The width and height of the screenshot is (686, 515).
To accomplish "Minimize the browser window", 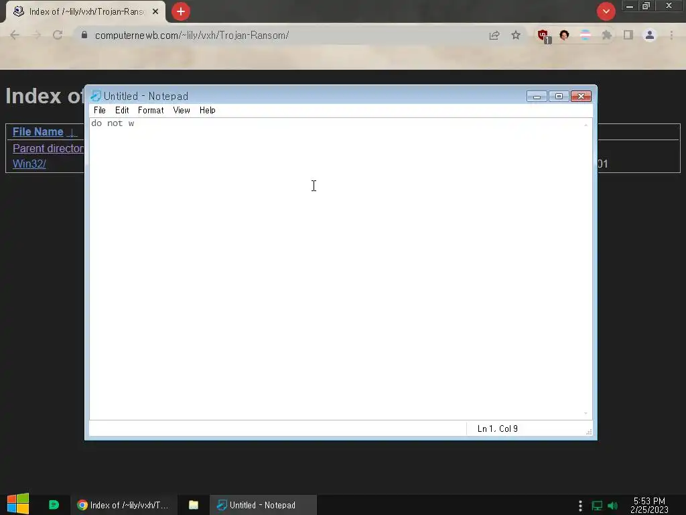I will pos(630,6).
